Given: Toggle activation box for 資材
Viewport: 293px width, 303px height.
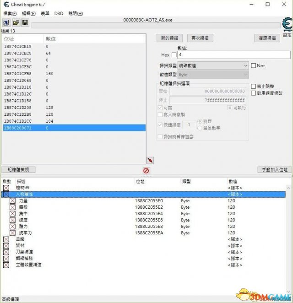Looking at the screenshot, I should pos(6,246).
